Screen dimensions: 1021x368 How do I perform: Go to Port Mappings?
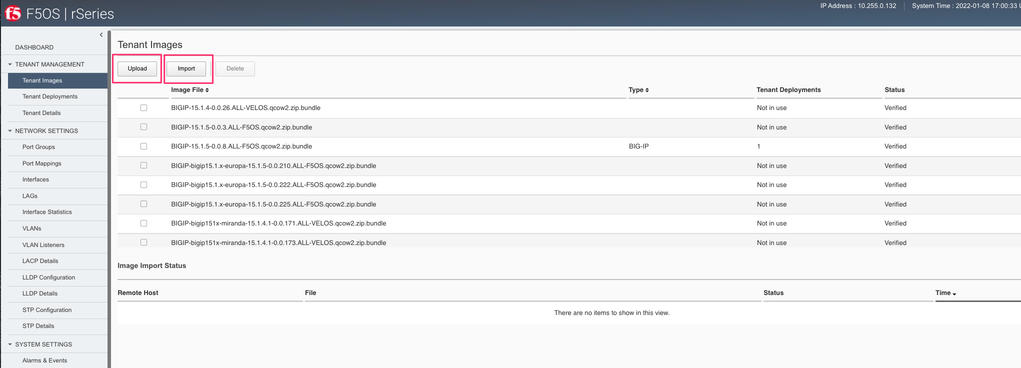point(42,163)
